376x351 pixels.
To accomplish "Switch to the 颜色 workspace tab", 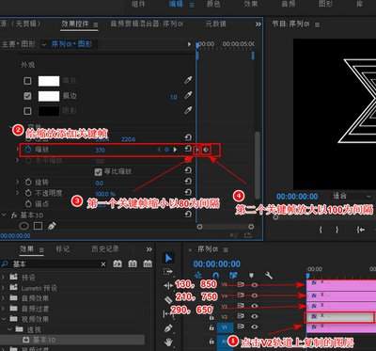I will coord(213,4).
